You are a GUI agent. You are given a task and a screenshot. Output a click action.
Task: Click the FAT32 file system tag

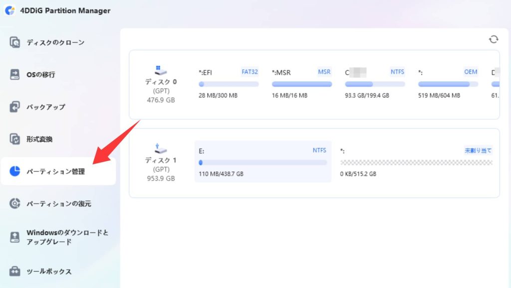[250, 72]
